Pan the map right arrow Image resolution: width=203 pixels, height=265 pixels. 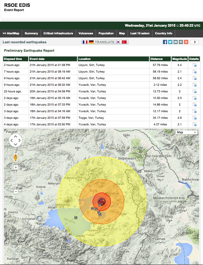point(20,140)
